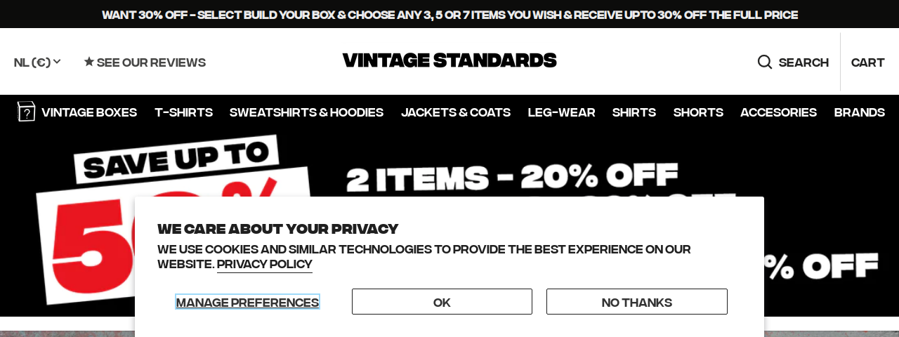Click the vintage box mystery icon

[x=26, y=112]
